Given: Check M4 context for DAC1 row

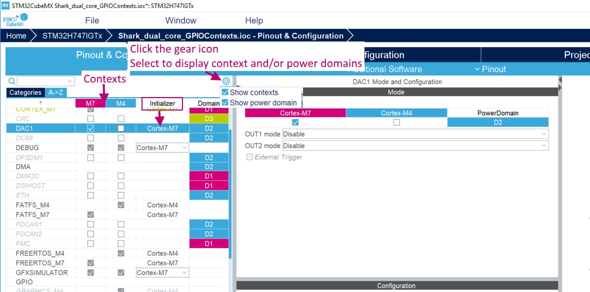Looking at the screenshot, I should click(121, 128).
